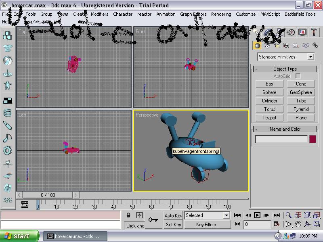Viewport: 323px width, 242px height.
Task: Select the Pan hand viewport tool
Action: pos(298,224)
